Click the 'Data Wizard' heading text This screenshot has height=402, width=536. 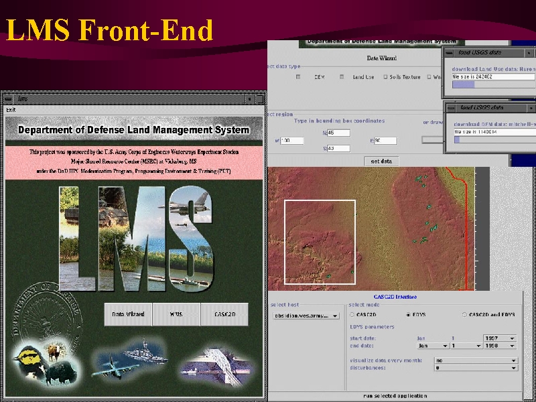point(382,58)
